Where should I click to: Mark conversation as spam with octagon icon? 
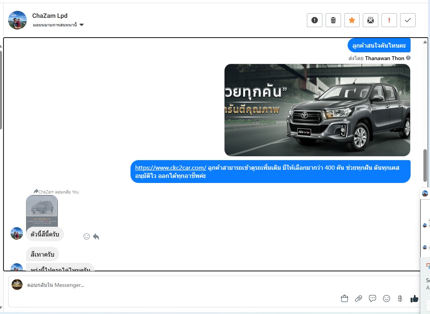(x=315, y=20)
